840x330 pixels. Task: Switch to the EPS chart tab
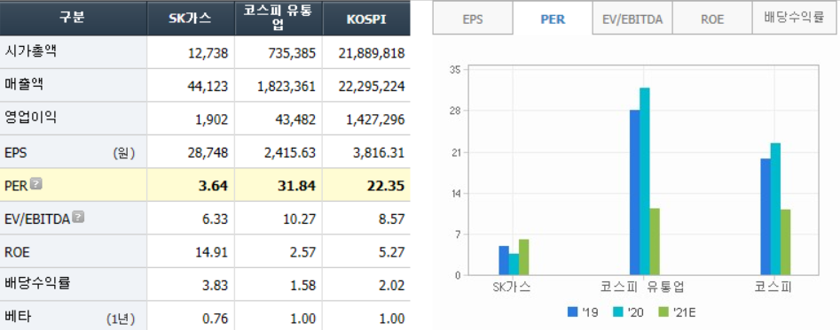[x=473, y=19]
